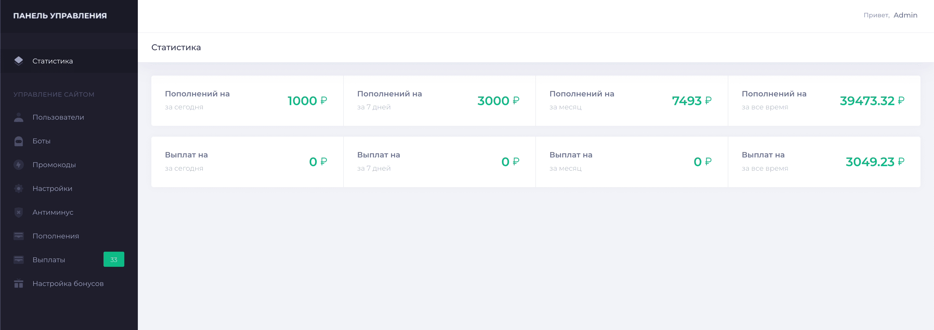Open the Промокоды page
The width and height of the screenshot is (934, 330).
pos(54,165)
